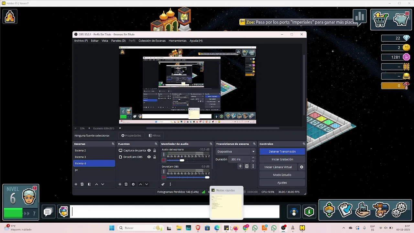
Task: Add a transition with the plus icon
Action: coord(240,166)
